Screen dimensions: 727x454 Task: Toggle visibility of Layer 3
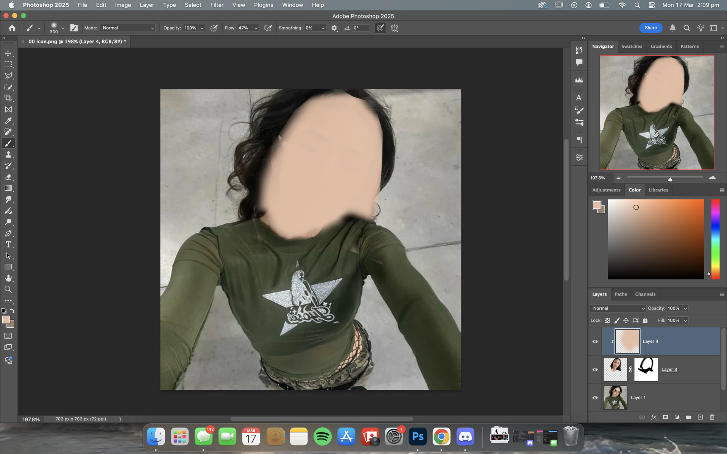(595, 370)
